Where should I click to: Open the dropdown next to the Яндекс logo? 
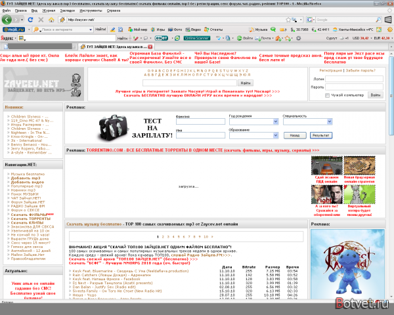click(x=16, y=38)
